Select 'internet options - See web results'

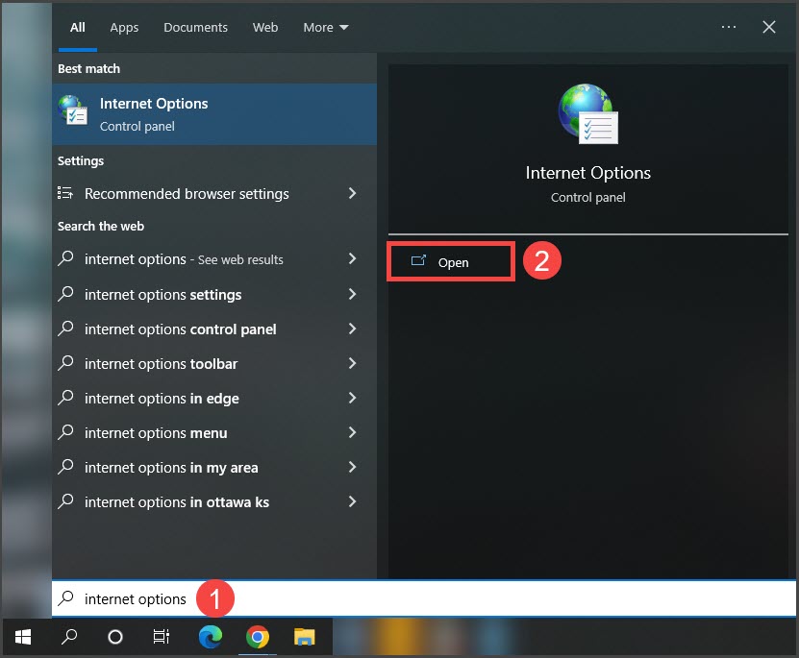tap(214, 259)
